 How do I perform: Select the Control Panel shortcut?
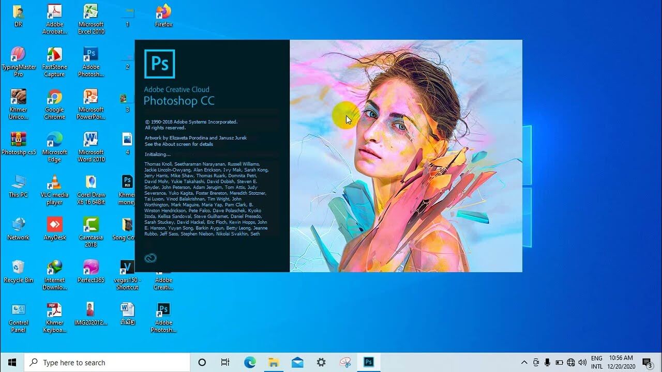coord(18,318)
